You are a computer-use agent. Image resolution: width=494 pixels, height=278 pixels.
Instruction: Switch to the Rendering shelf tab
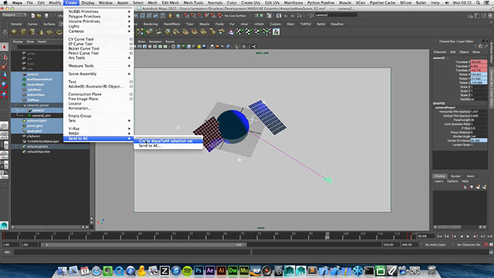click(x=150, y=24)
